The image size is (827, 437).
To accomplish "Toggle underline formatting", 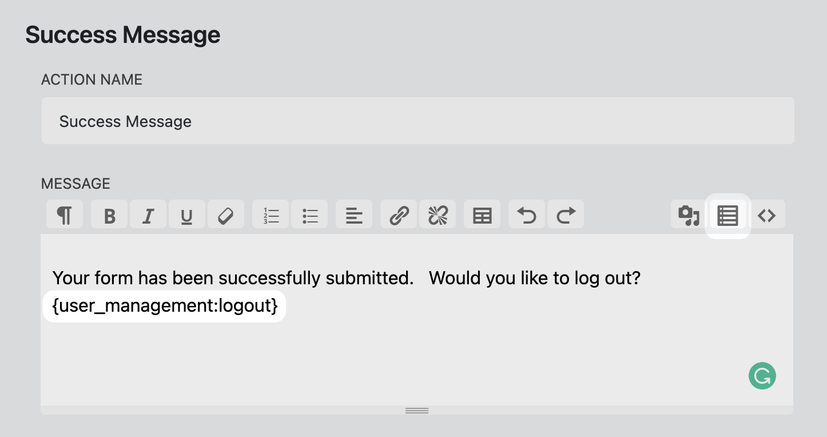I will pyautogui.click(x=186, y=215).
